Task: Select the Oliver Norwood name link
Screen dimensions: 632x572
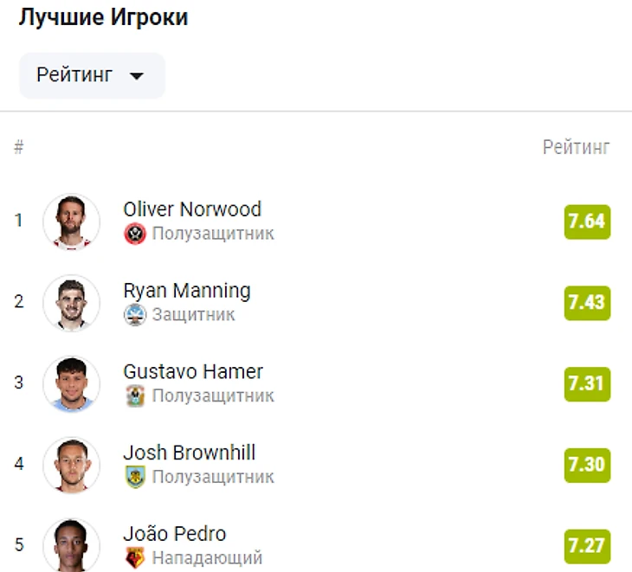Action: pyautogui.click(x=192, y=209)
